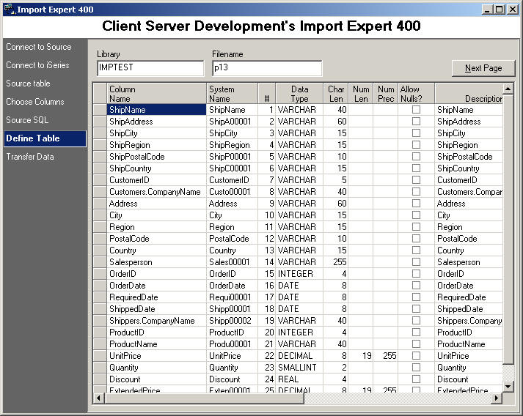The width and height of the screenshot is (523, 416).
Task: Go to the Source table step
Action: coord(28,83)
